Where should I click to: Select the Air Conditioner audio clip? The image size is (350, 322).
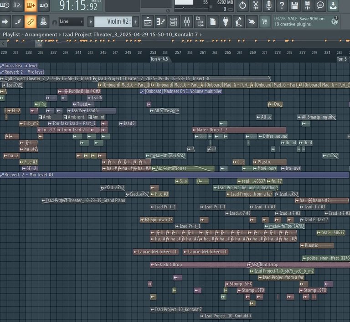pos(183,168)
